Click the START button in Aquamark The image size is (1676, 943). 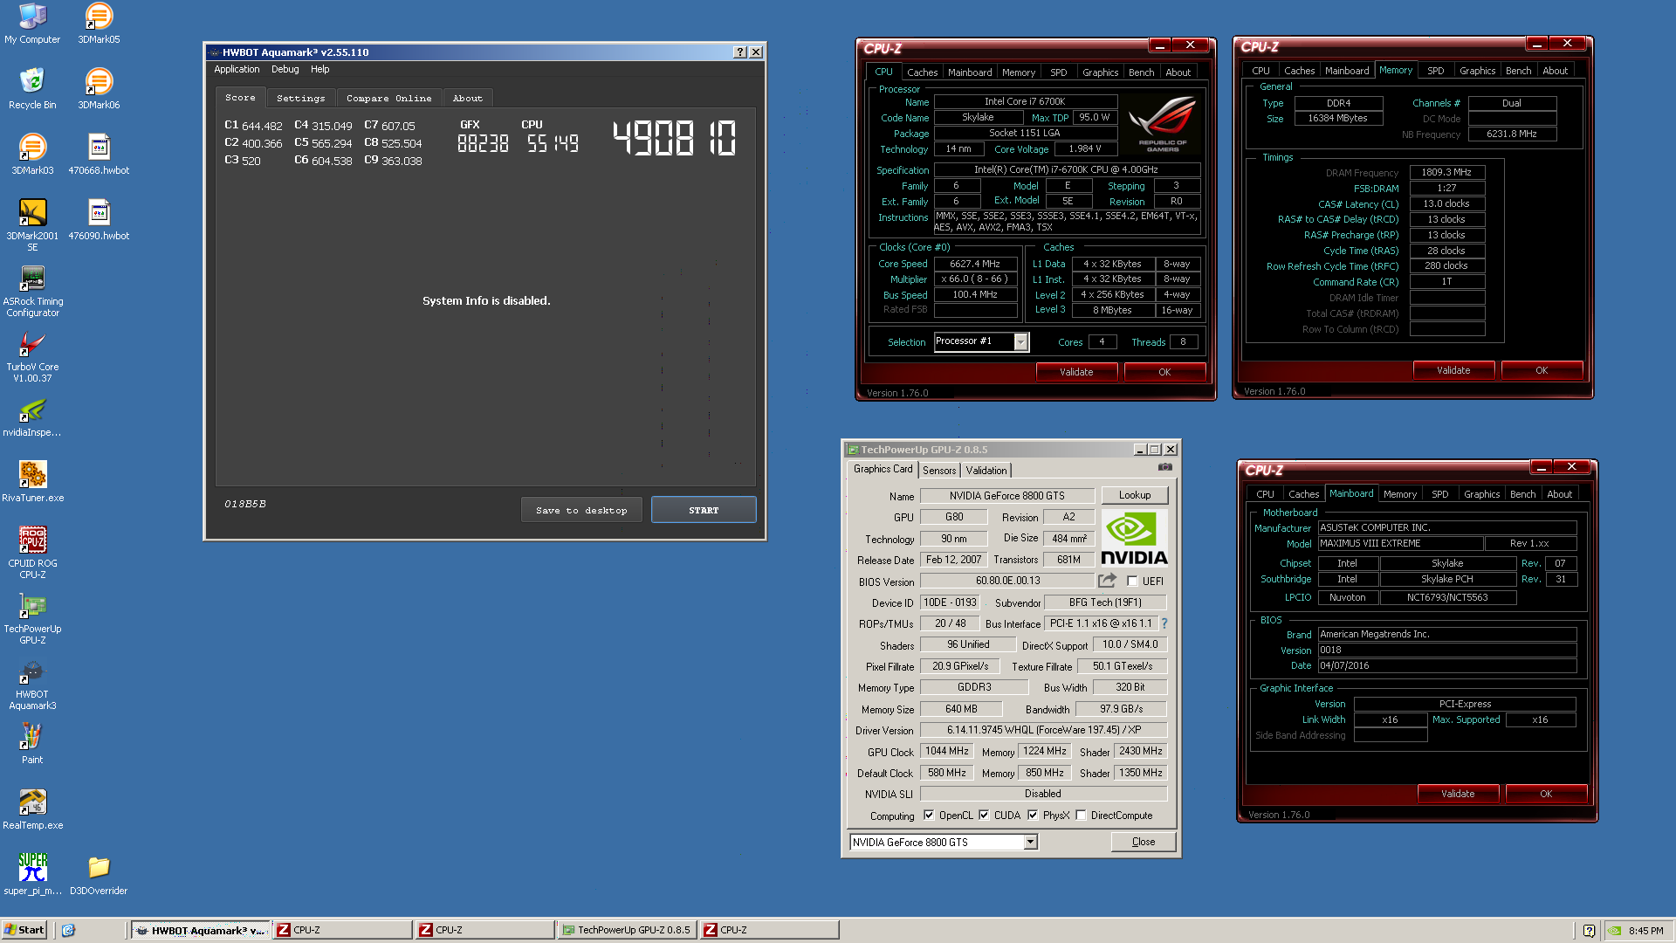tap(704, 510)
